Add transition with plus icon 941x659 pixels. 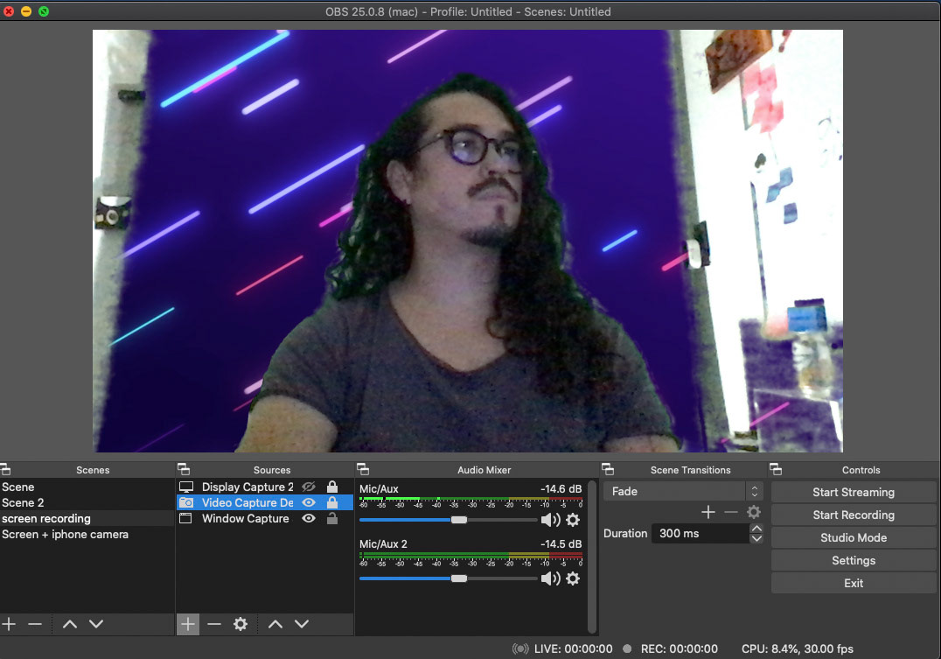(x=708, y=512)
